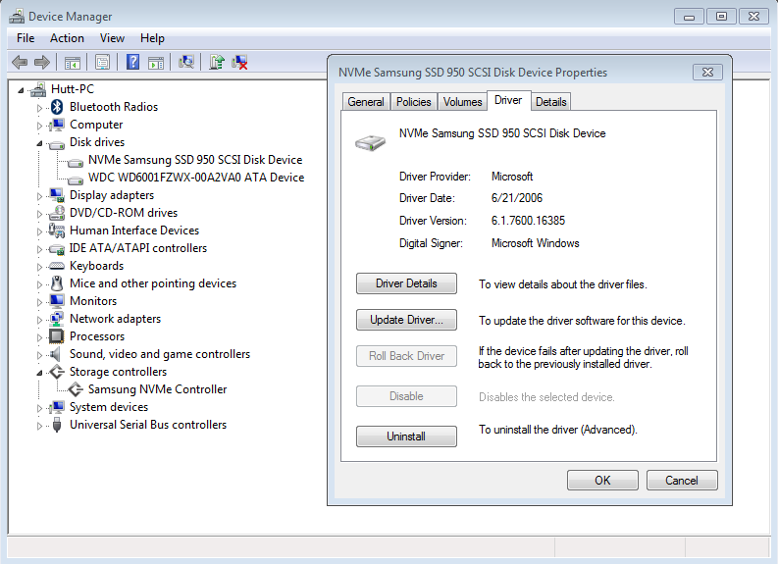Image resolution: width=778 pixels, height=564 pixels.
Task: Click the Update Driver Software toolbar icon
Action: point(217,62)
